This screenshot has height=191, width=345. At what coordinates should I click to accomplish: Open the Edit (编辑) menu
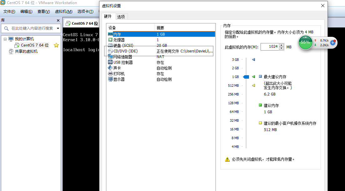tap(26, 12)
